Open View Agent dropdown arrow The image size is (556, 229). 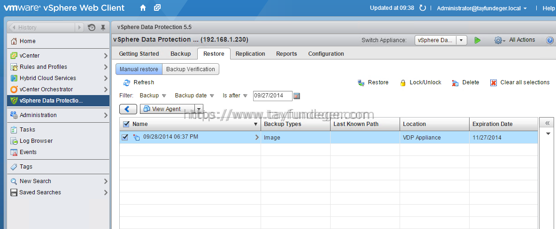199,109
